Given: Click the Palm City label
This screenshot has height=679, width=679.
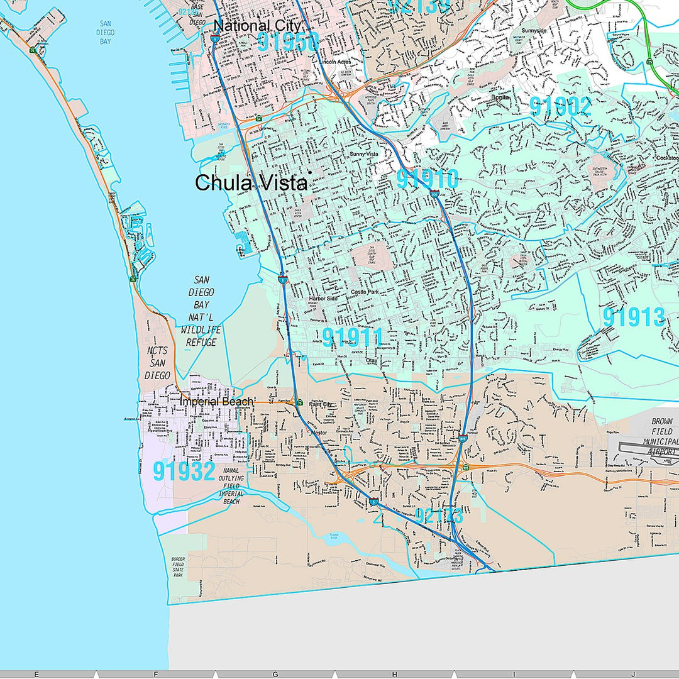Looking at the screenshot, I should (x=321, y=404).
